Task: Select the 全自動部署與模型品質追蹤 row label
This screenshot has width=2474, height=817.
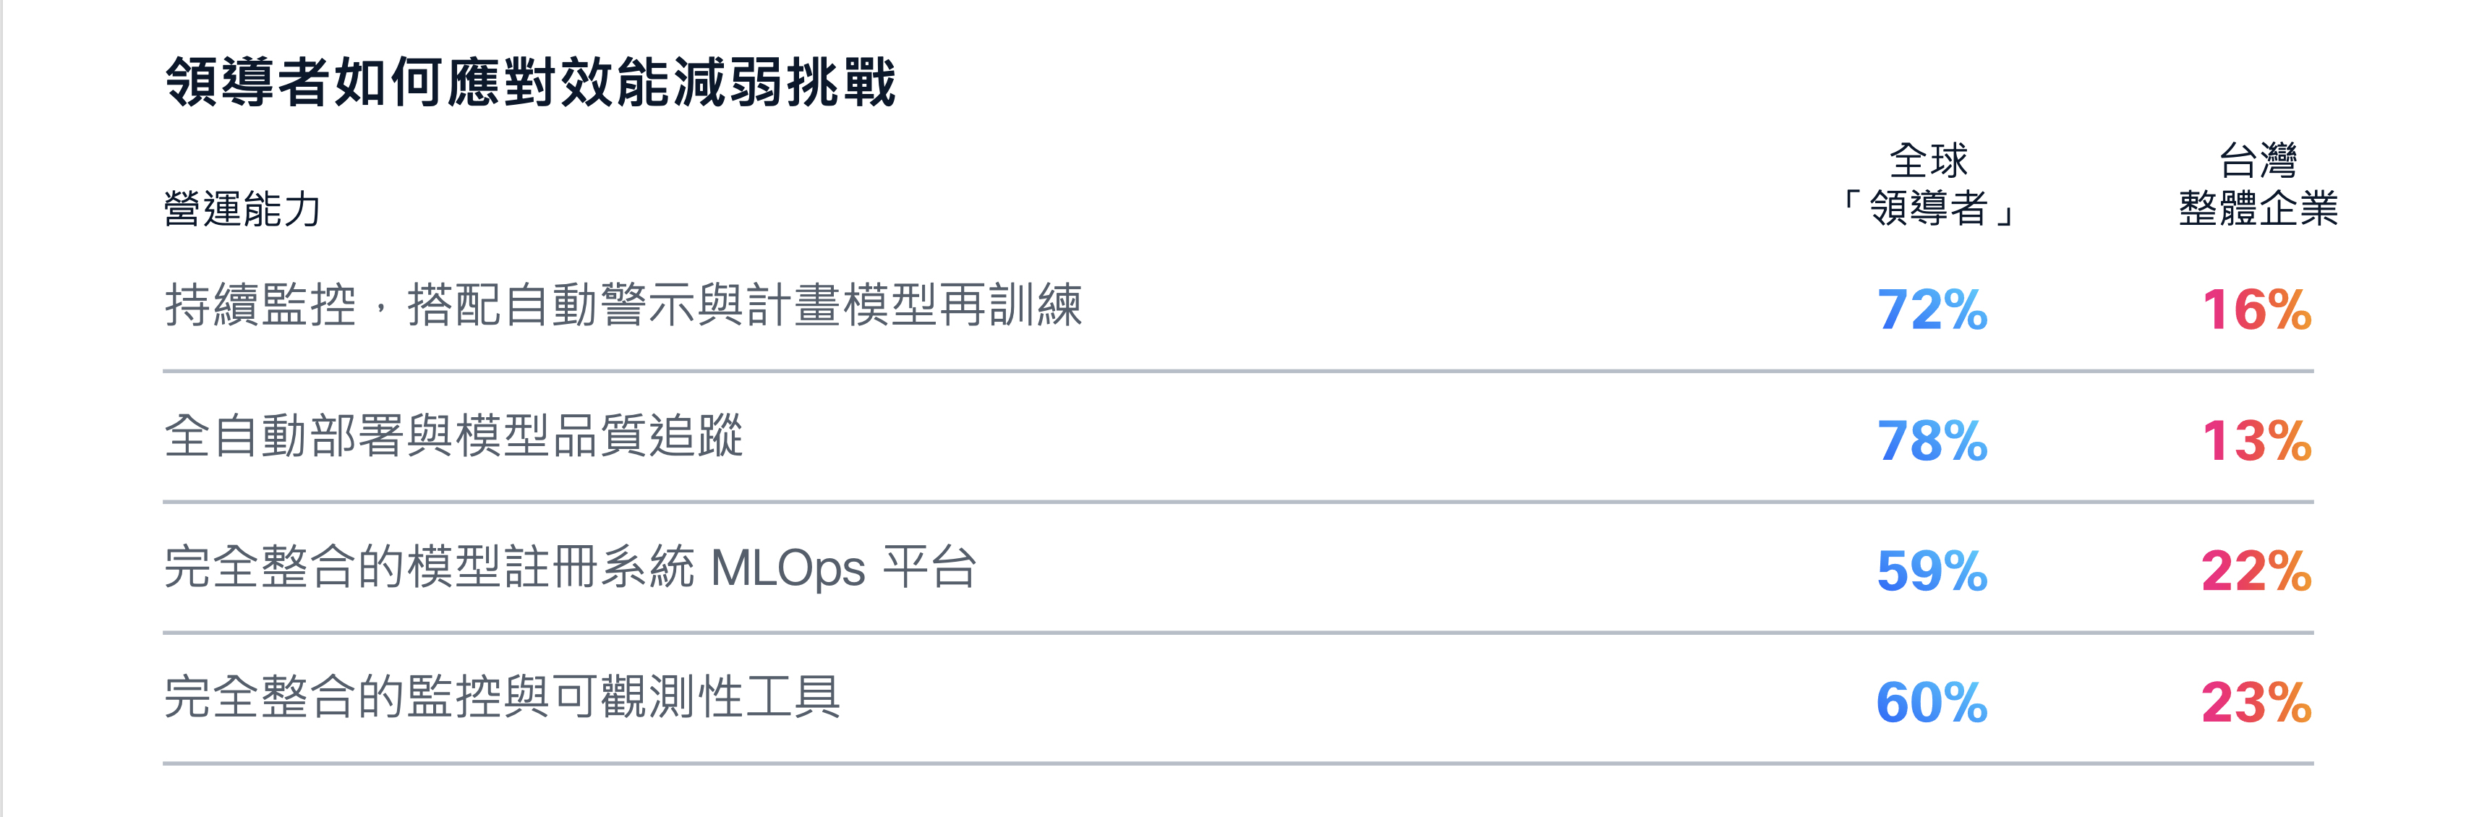Action: 453,436
